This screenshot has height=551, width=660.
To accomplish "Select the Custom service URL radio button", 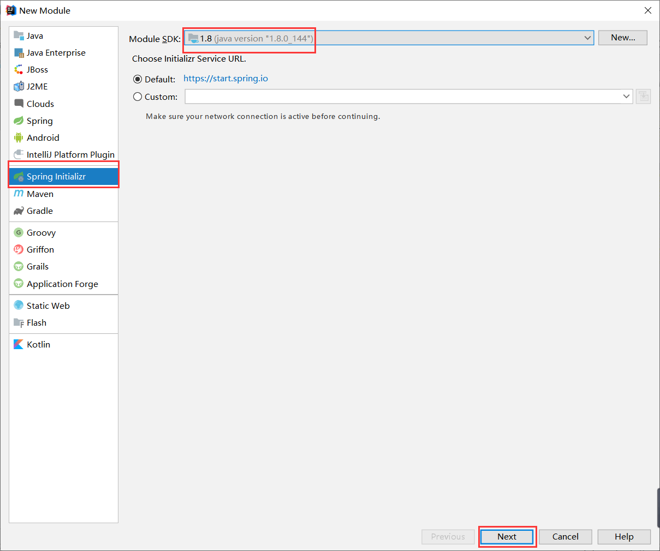I will pos(138,97).
